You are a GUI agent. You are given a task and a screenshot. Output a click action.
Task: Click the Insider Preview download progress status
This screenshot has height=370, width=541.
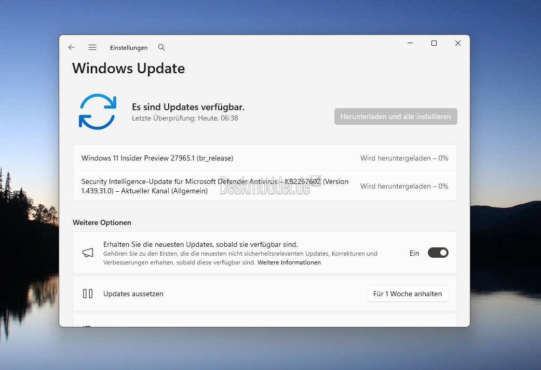click(x=404, y=158)
